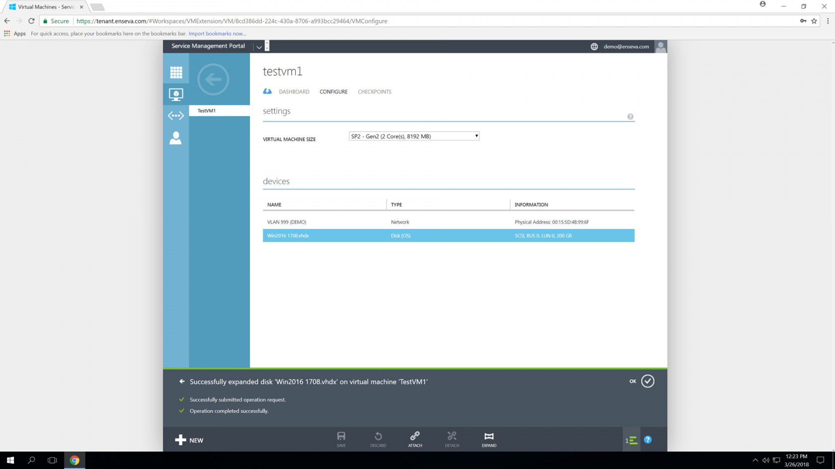Open the Virtual Machine Size dropdown
This screenshot has width=835, height=469.
414,136
